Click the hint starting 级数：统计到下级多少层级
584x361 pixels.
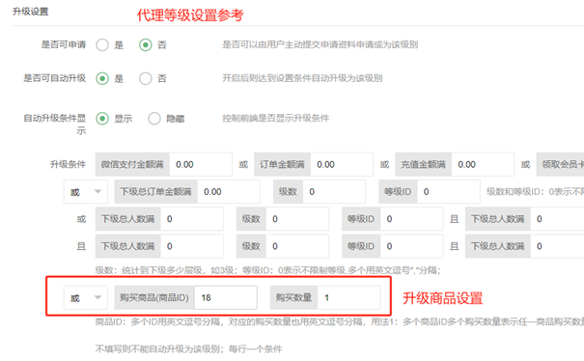268,270
